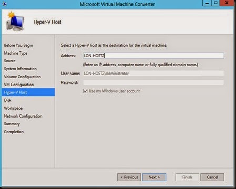The height and width of the screenshot is (189, 236).
Task: Cancel the conversion wizard
Action: click(x=212, y=177)
